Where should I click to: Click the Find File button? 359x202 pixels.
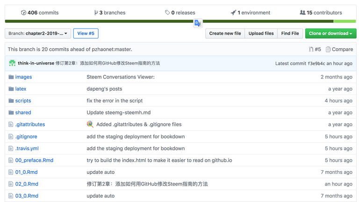(x=290, y=34)
